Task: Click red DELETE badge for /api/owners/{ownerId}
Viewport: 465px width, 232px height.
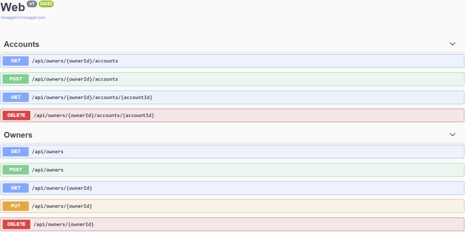Action: (16, 224)
